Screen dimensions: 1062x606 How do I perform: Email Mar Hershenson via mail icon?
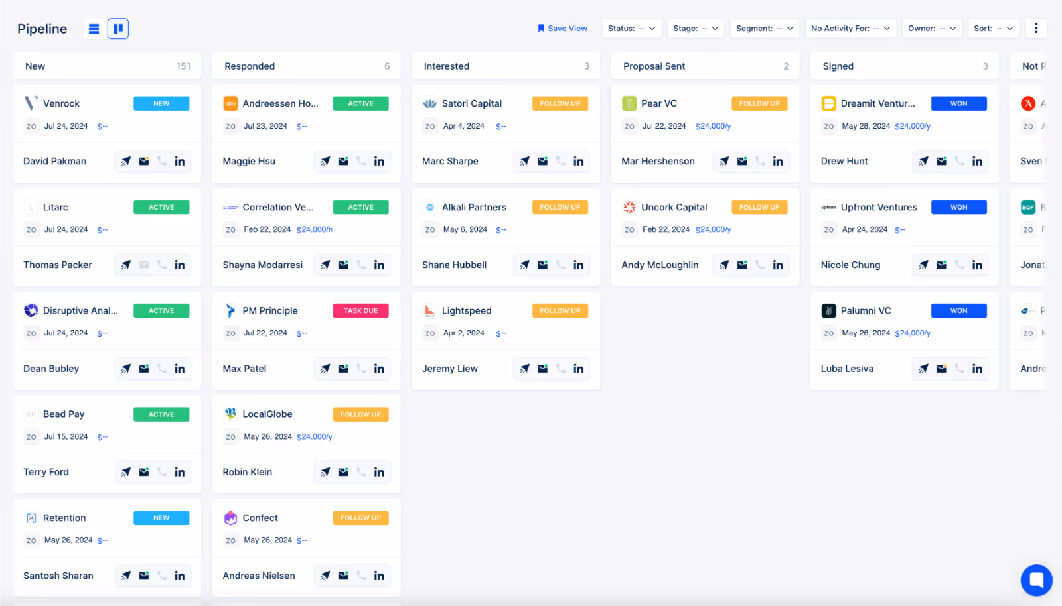point(742,161)
